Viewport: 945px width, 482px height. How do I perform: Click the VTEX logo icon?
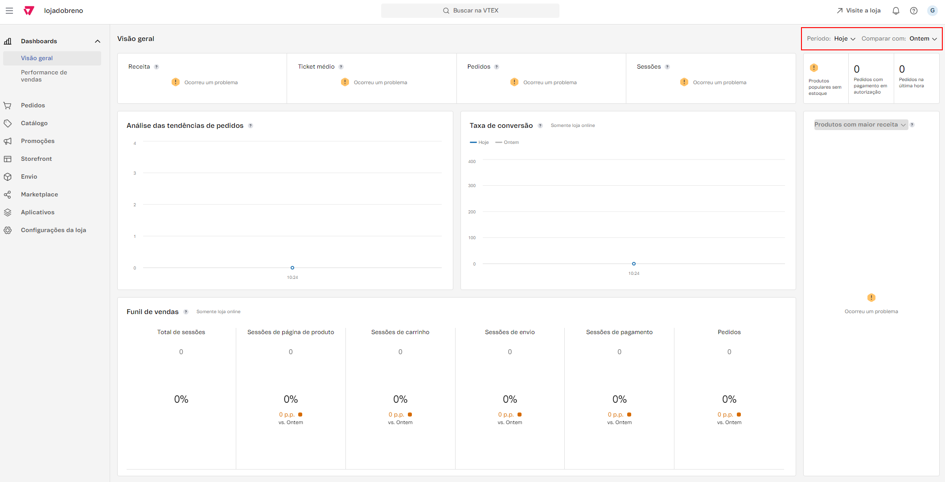(x=29, y=11)
